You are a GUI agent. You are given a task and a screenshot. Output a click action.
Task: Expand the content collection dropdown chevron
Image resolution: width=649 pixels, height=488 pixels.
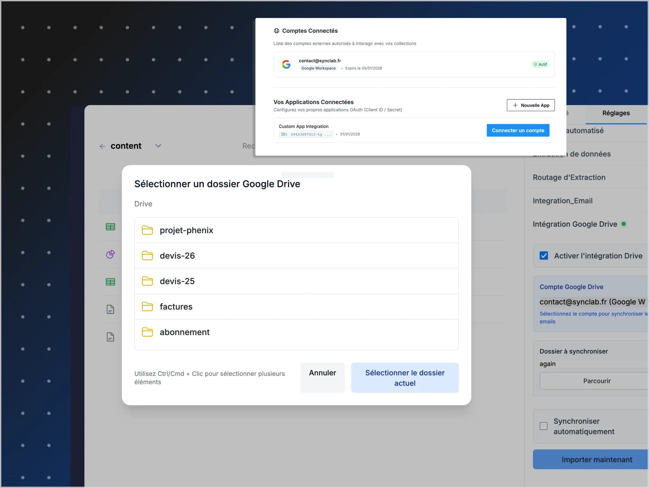[x=158, y=146]
